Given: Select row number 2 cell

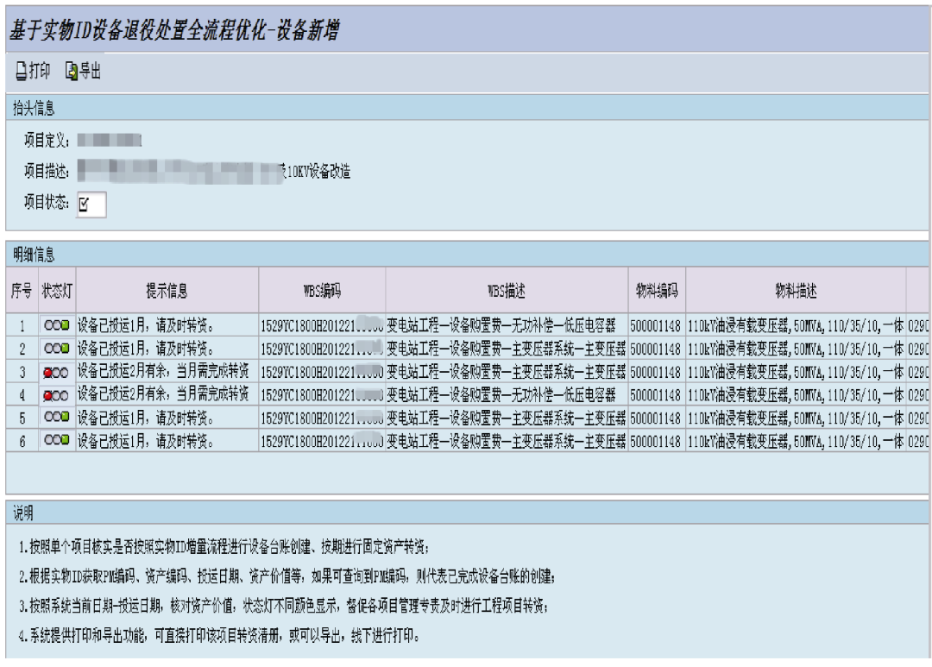Looking at the screenshot, I should pos(22,349).
